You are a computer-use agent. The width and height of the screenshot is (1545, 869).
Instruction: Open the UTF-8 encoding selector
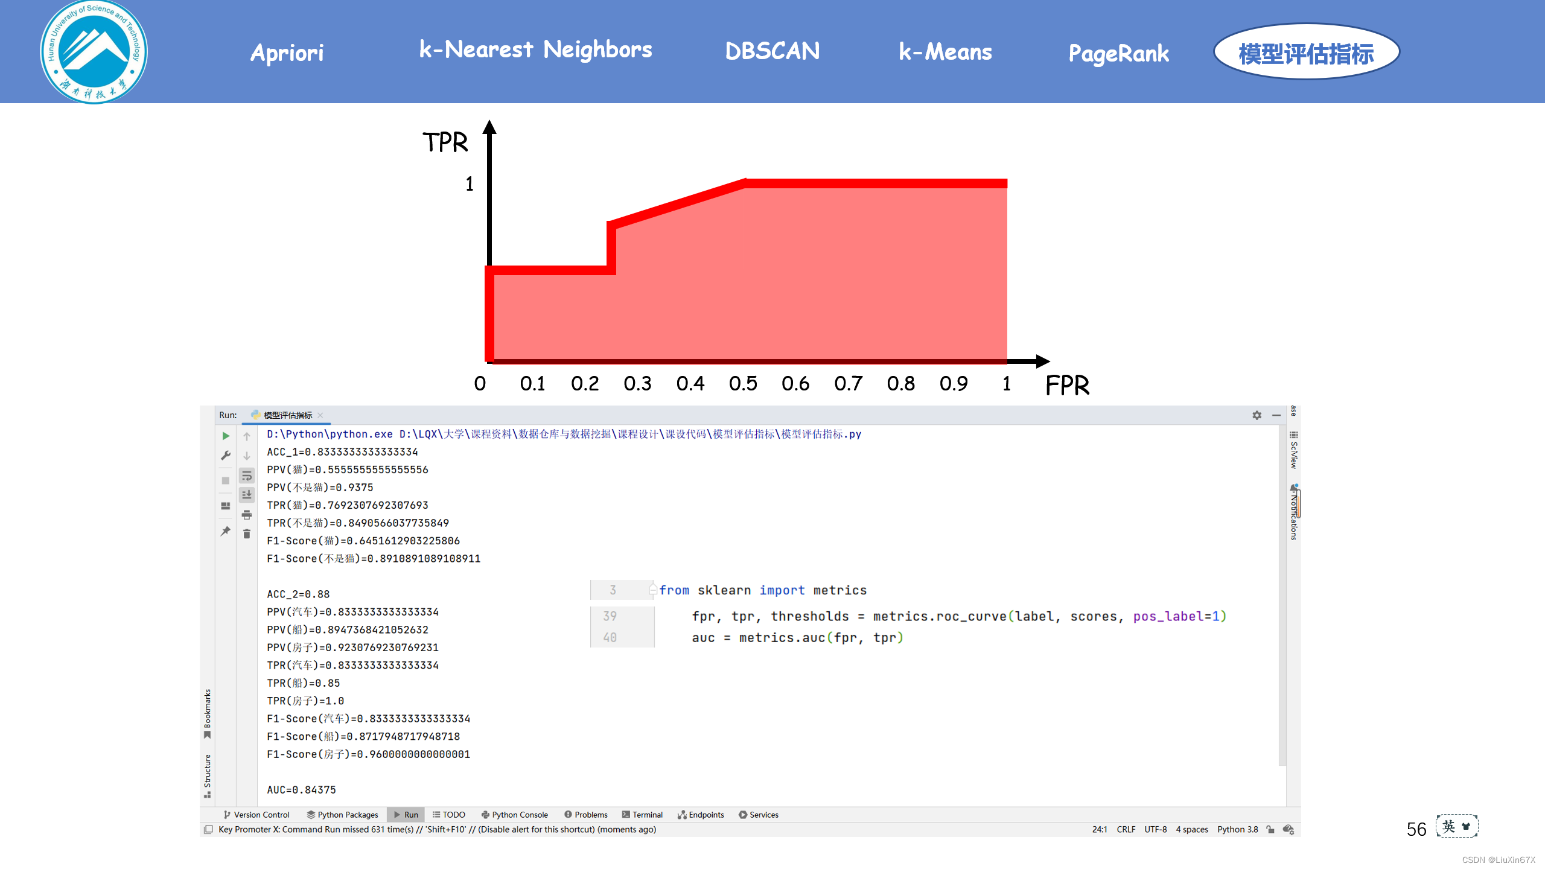click(x=1155, y=830)
